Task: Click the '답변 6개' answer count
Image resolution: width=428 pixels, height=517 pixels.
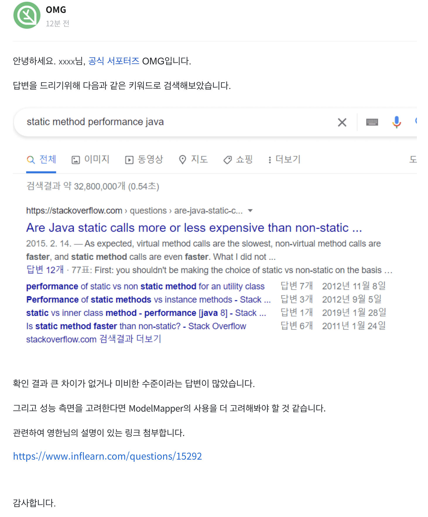Action: [297, 326]
